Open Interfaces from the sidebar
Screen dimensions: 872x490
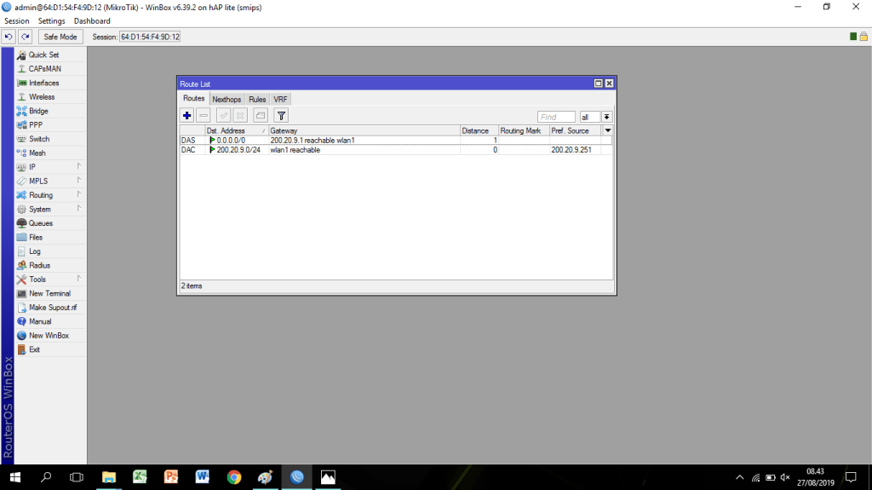point(43,83)
